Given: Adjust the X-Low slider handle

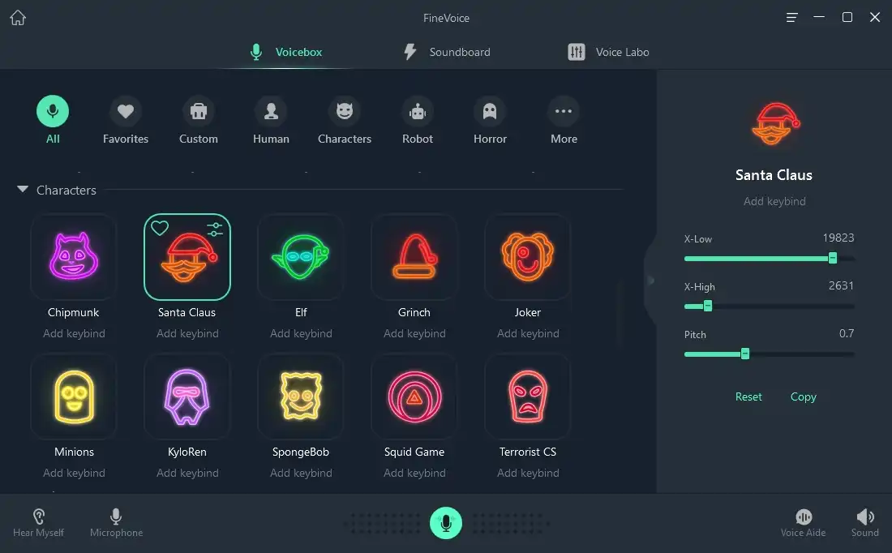Looking at the screenshot, I should [832, 259].
